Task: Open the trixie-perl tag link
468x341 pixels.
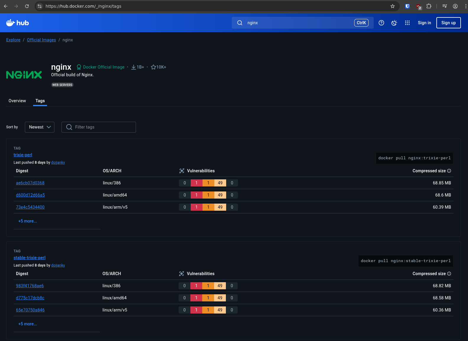Action: click(x=23, y=155)
